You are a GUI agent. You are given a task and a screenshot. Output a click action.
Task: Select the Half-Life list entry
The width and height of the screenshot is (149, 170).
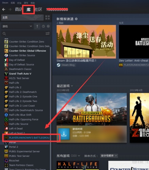14,83
